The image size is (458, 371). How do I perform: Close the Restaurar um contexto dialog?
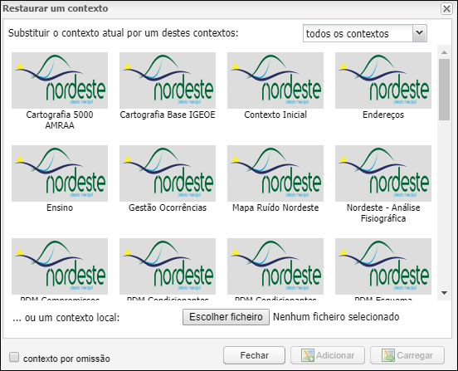pyautogui.click(x=446, y=9)
